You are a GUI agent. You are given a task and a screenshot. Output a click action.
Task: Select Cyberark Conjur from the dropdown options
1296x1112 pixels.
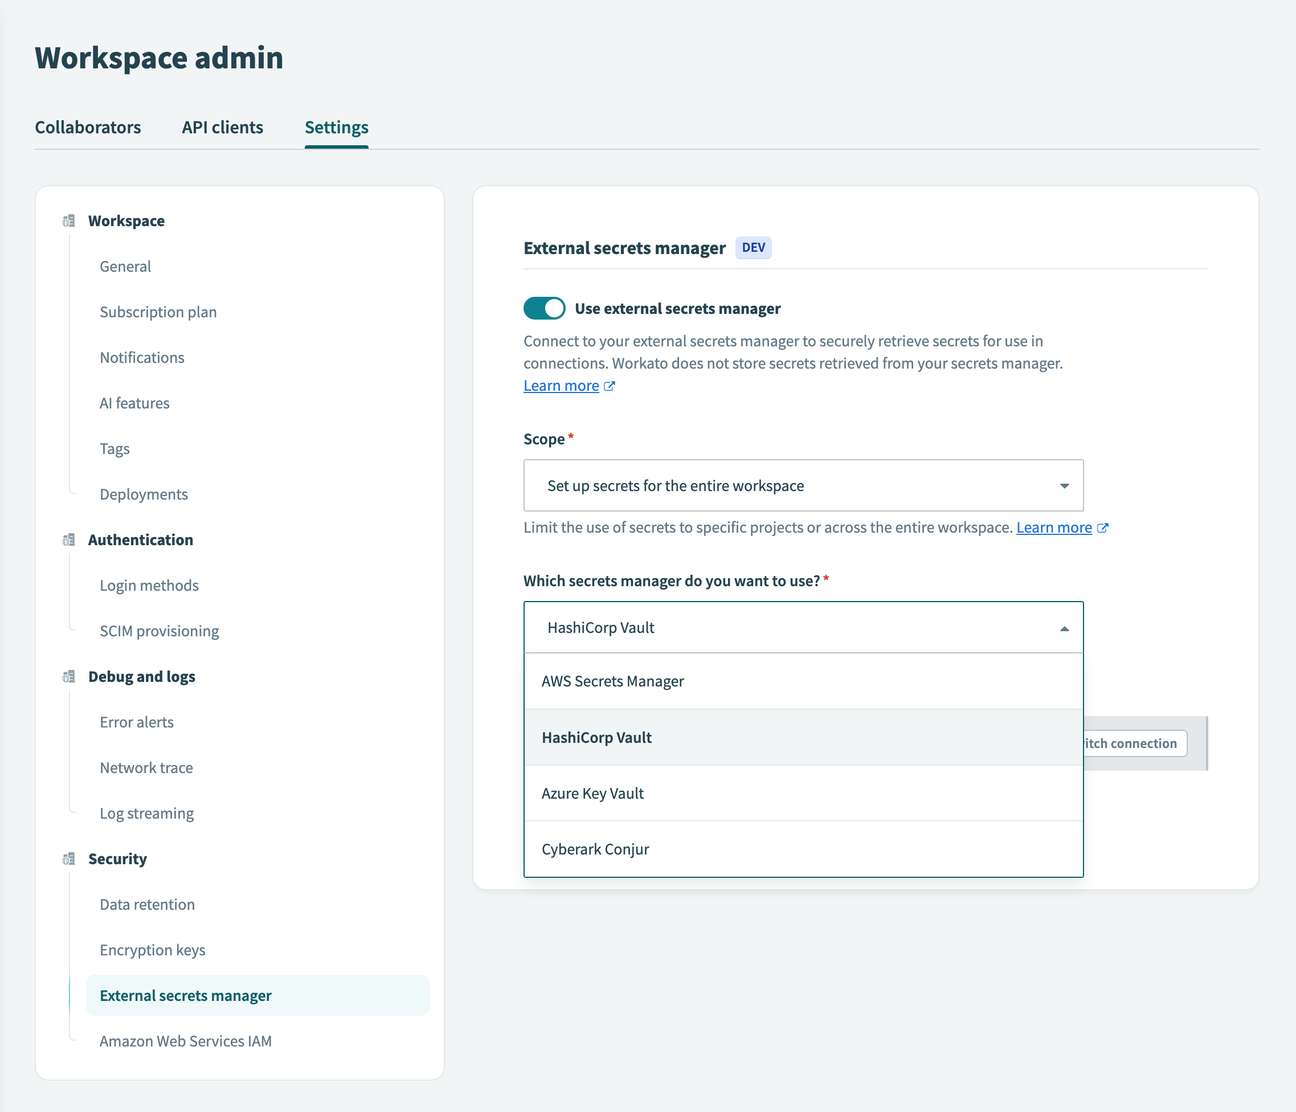(595, 849)
